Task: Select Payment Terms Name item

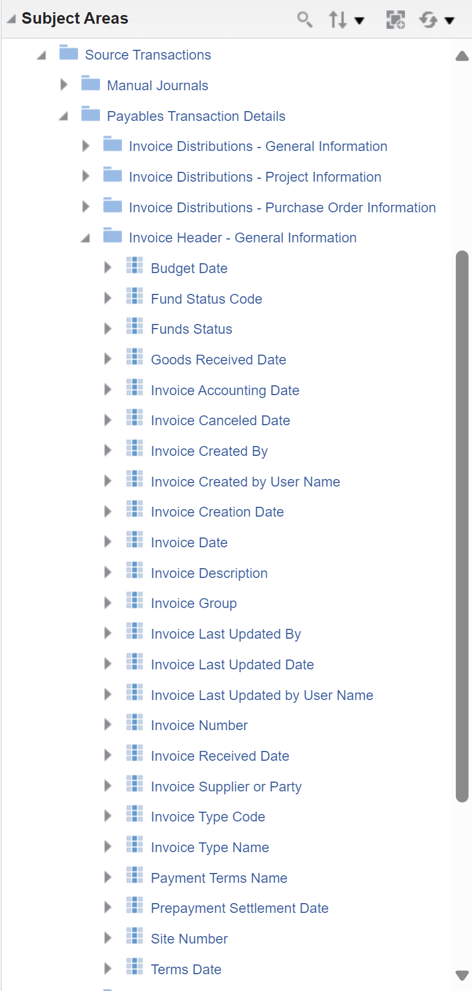Action: coord(219,878)
